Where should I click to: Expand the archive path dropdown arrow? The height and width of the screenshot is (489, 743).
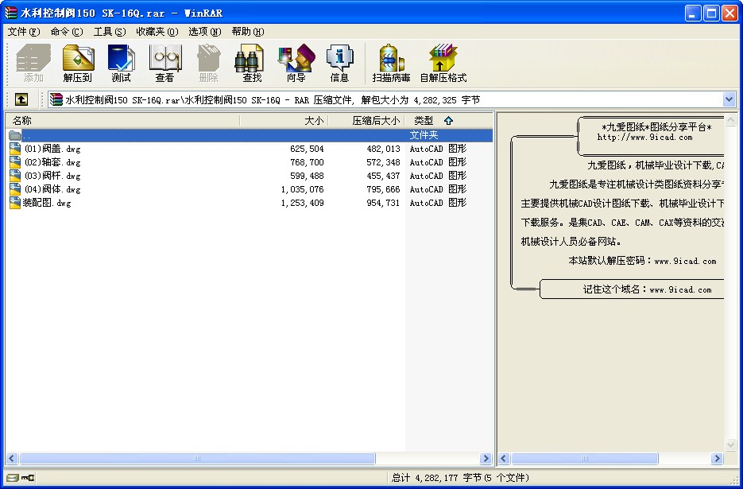click(x=729, y=99)
